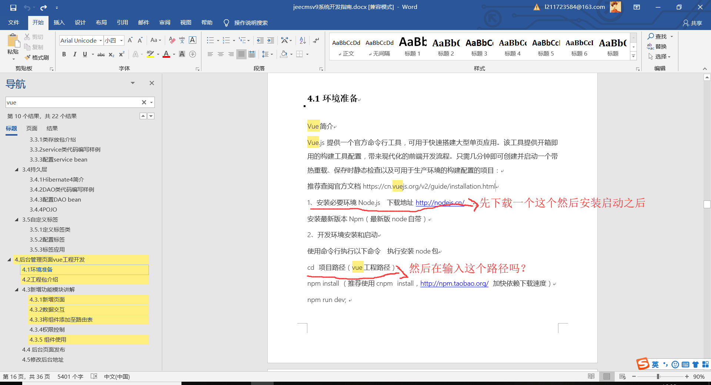The width and height of the screenshot is (711, 385).
Task: Toggle bold formatting
Action: click(x=64, y=54)
